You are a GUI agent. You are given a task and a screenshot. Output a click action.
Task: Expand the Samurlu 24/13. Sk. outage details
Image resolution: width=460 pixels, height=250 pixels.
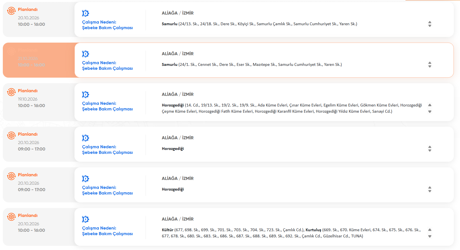point(430,24)
